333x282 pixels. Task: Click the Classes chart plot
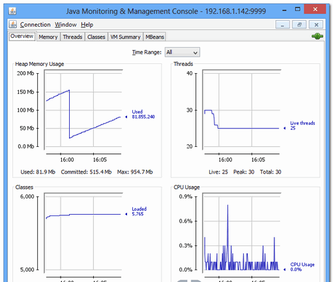[x=83, y=233]
